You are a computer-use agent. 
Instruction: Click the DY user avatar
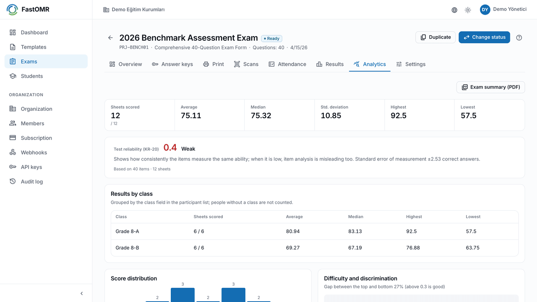(485, 10)
